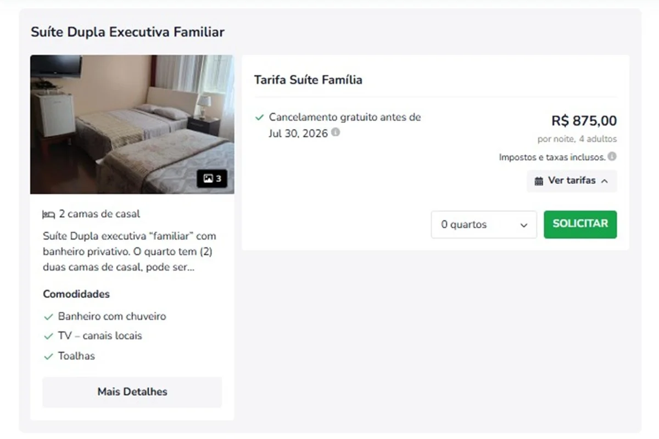Click the green check beside Cancelamento gratuito
Viewport: 659px width, 439px height.
(260, 117)
